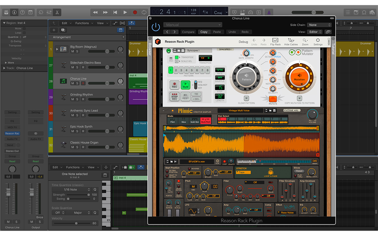The image size is (378, 236).
Task: Click Copy Mutation to Pattern arrow
Action: click(299, 98)
